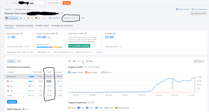Clear the domain search field with X
The width and height of the screenshot is (209, 112).
click(x=45, y=3)
